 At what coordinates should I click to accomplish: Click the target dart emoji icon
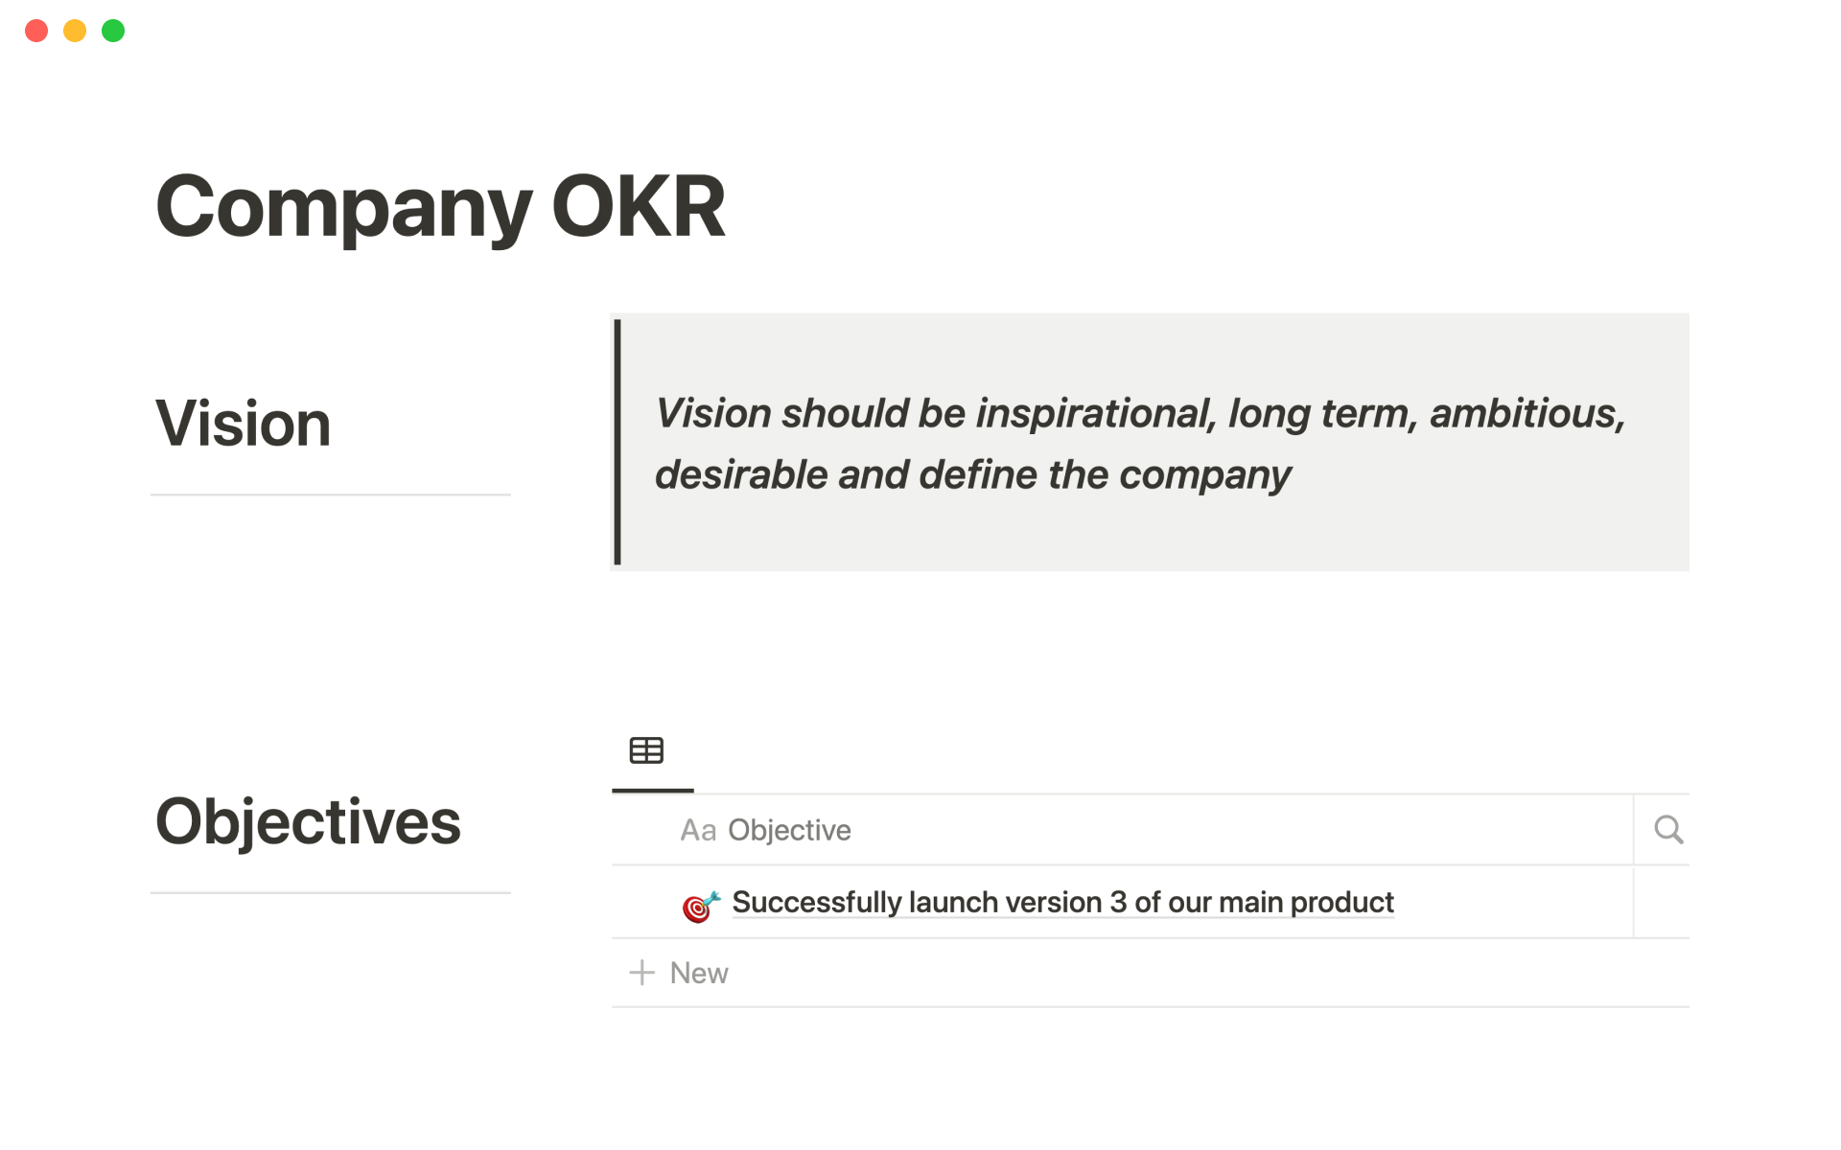coord(700,906)
